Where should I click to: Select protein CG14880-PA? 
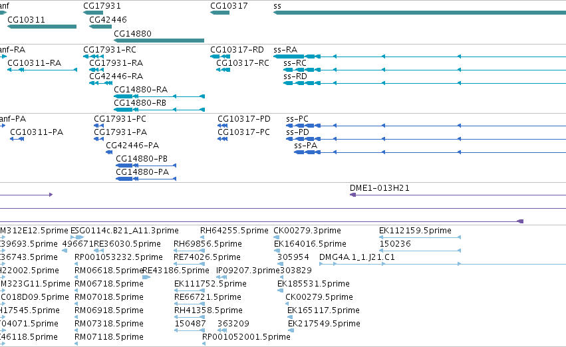pos(146,179)
